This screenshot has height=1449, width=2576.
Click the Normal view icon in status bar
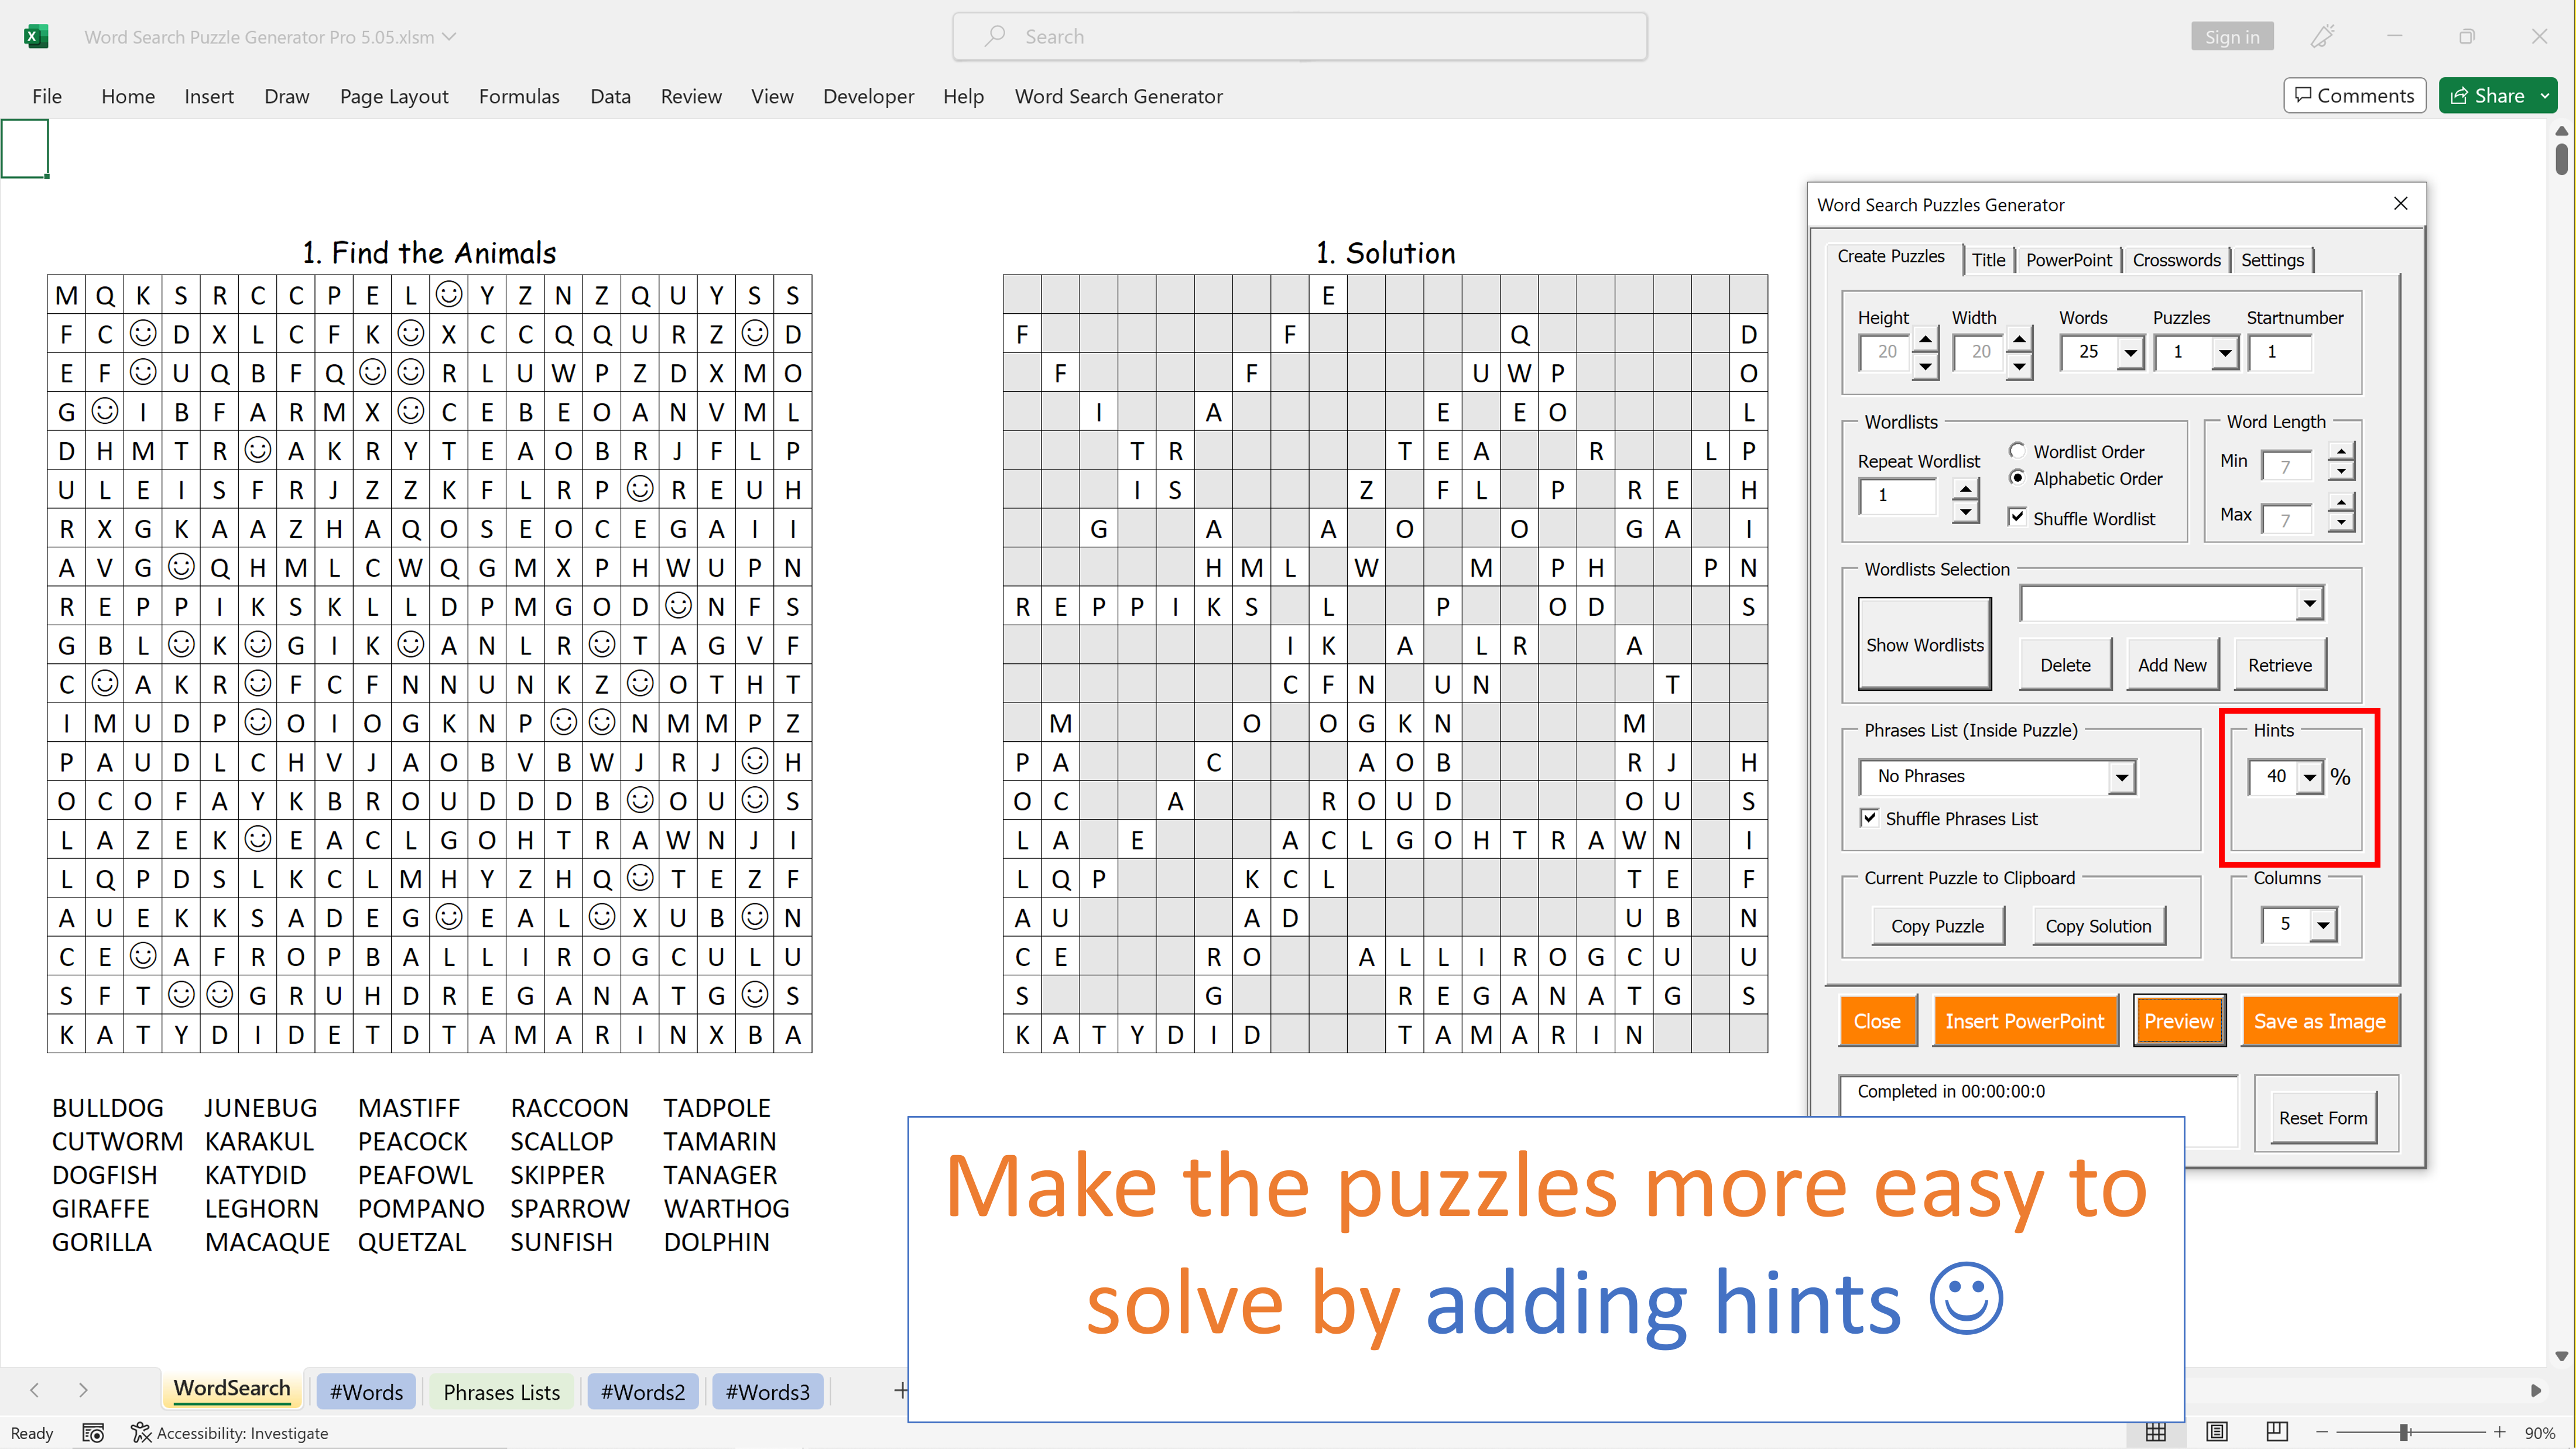(2156, 1432)
